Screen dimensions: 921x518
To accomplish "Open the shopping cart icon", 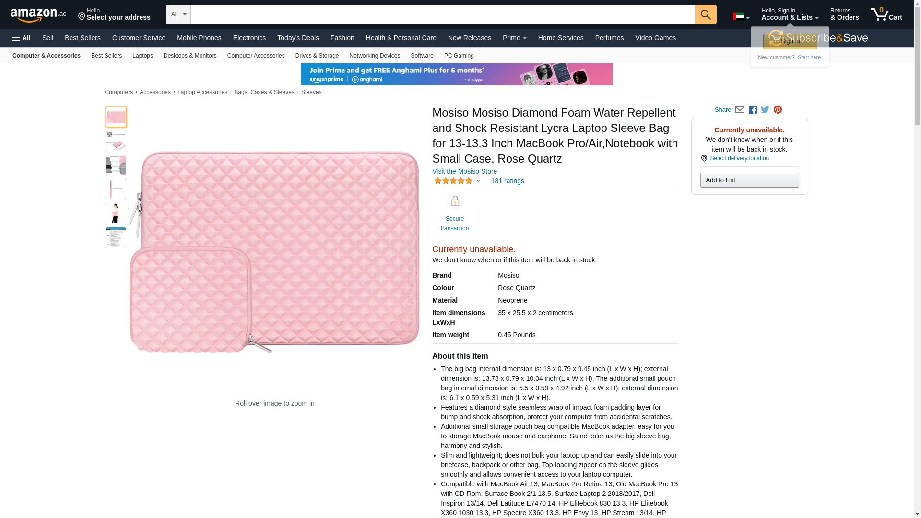I will click(886, 14).
